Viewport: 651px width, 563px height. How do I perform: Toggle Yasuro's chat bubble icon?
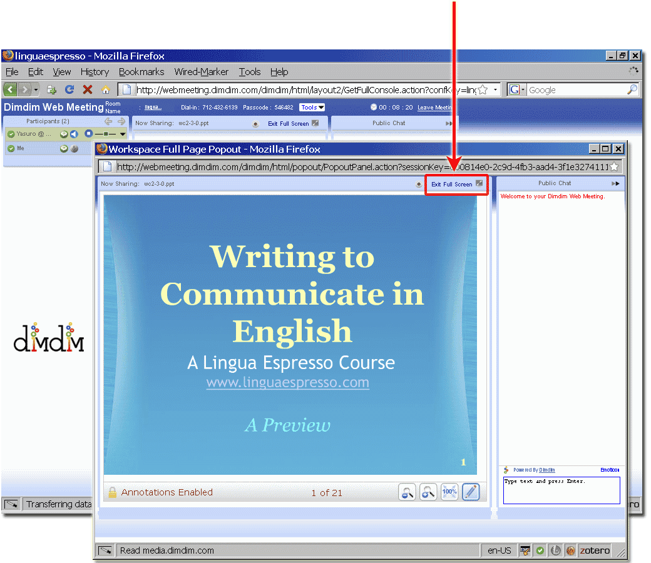point(64,134)
